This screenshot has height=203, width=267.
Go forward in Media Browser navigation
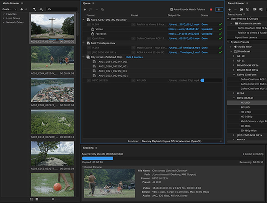[26, 9]
